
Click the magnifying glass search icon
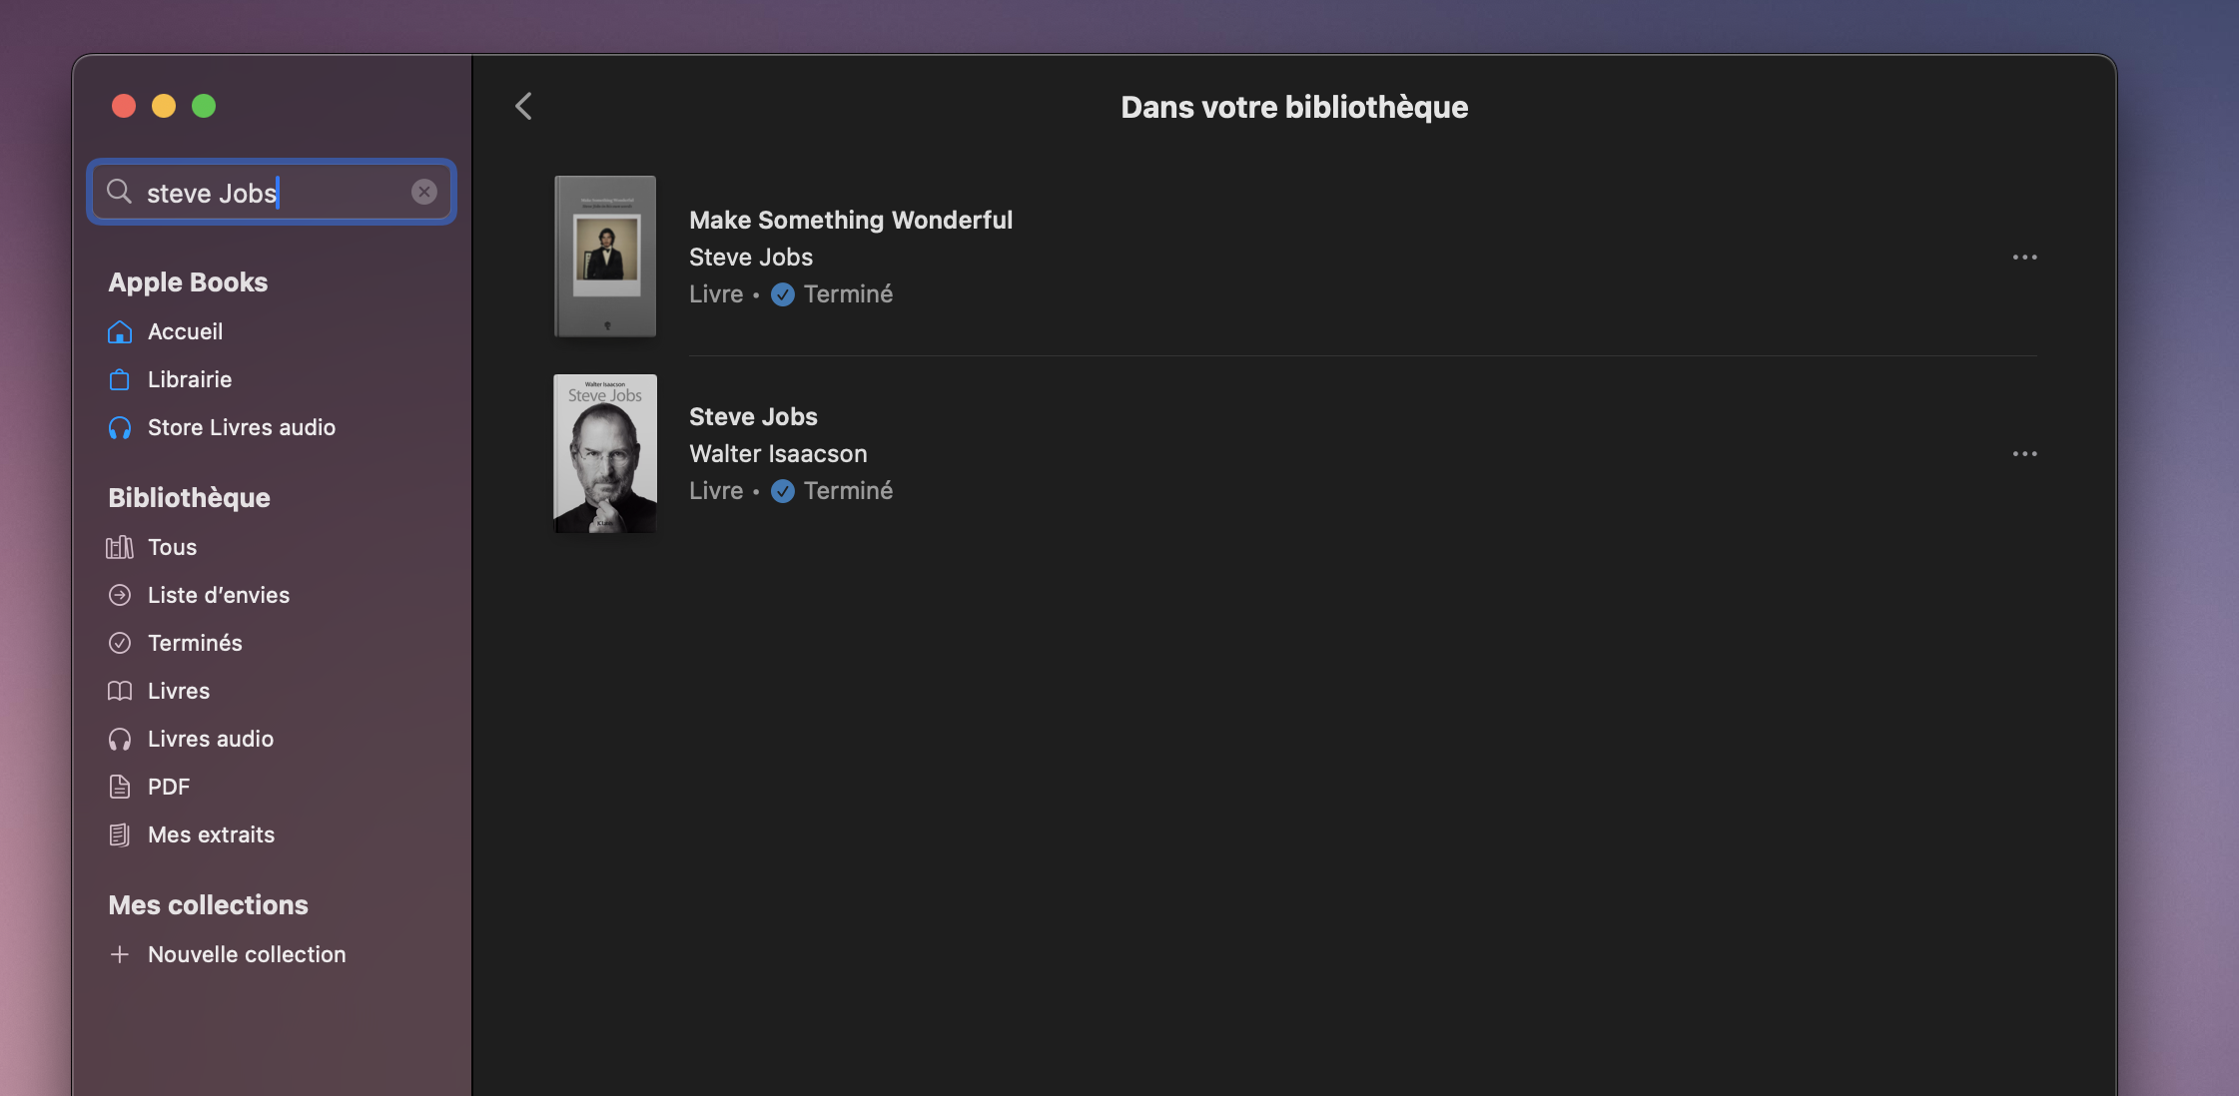coord(119,192)
